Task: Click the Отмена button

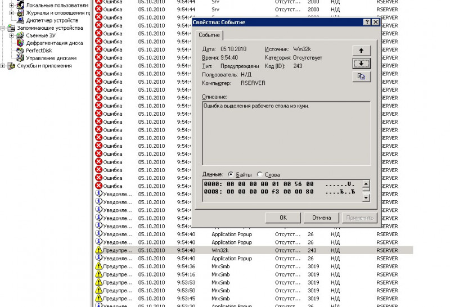Action: tap(321, 218)
